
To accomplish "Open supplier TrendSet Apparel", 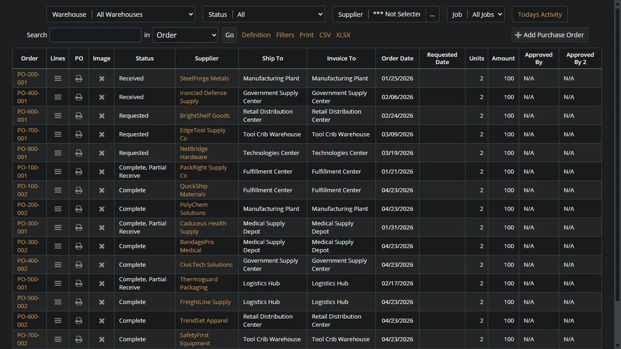I will click(x=204, y=321).
